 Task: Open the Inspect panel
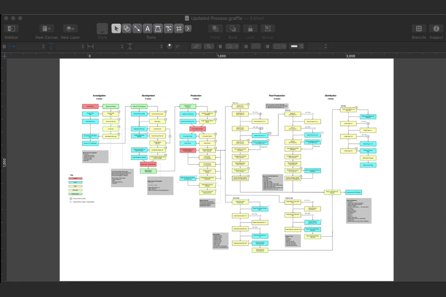point(436,28)
